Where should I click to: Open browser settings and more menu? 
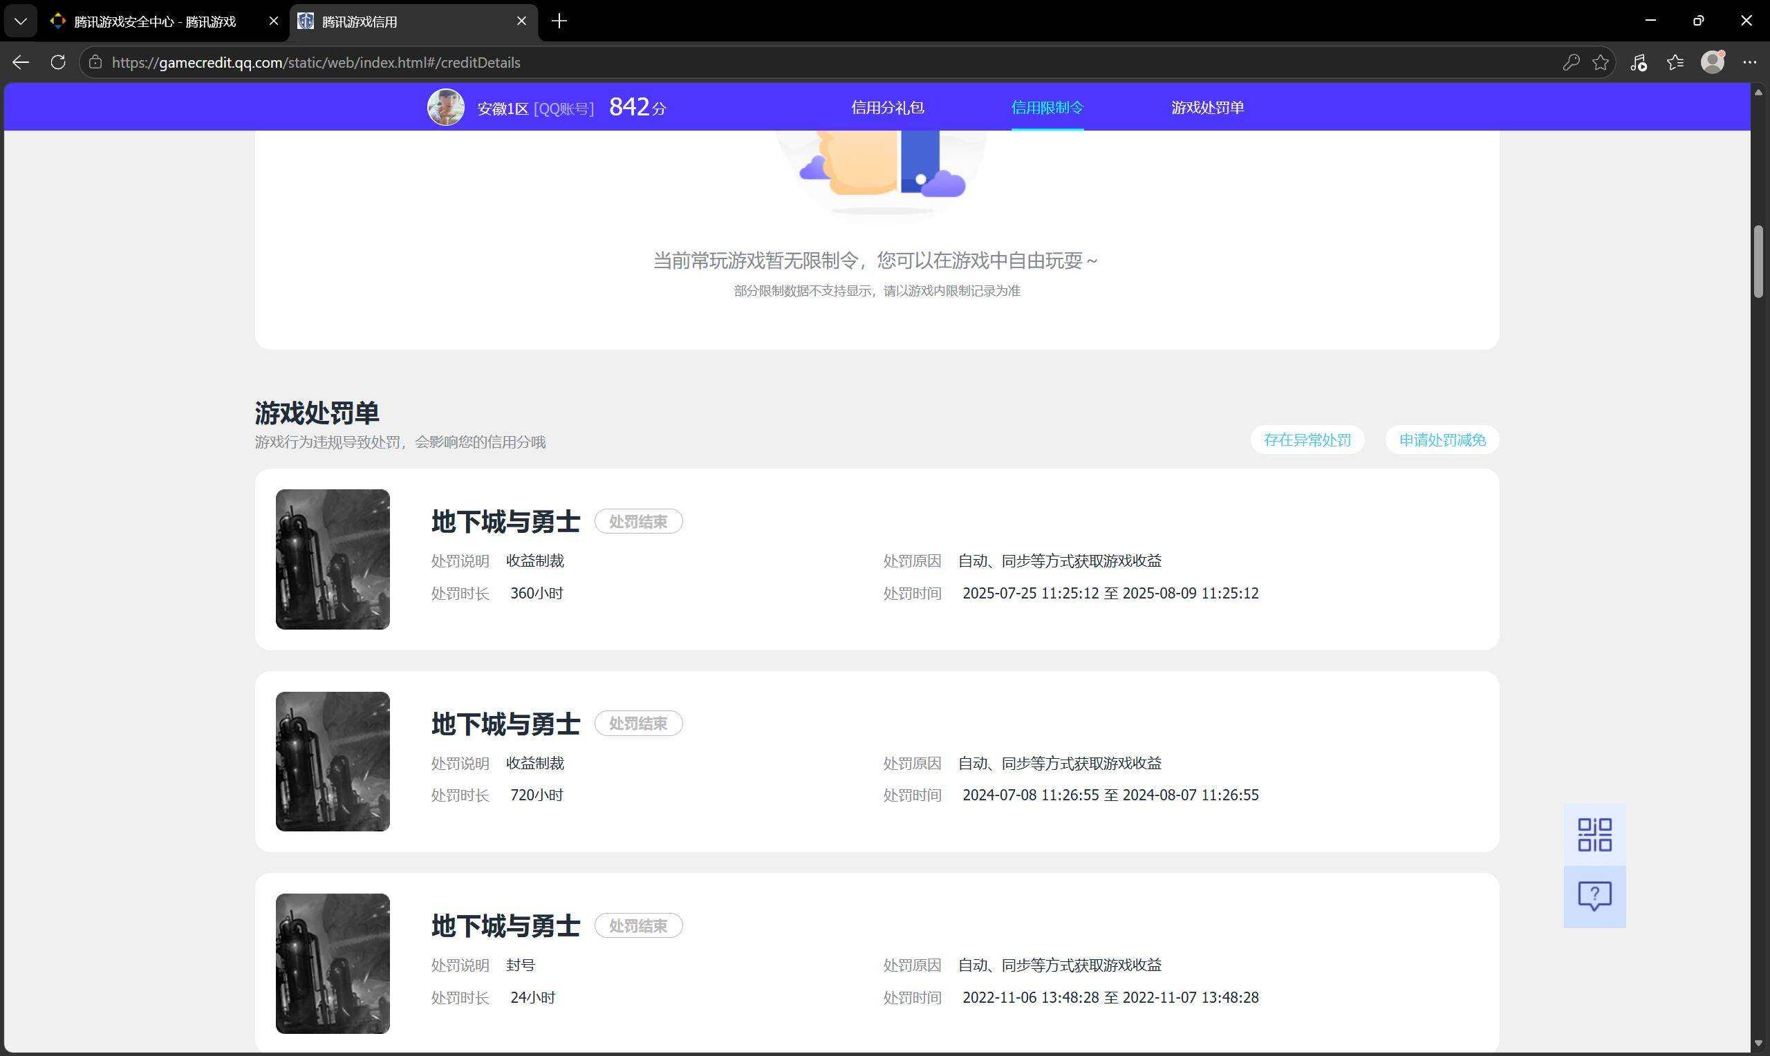pos(1750,63)
